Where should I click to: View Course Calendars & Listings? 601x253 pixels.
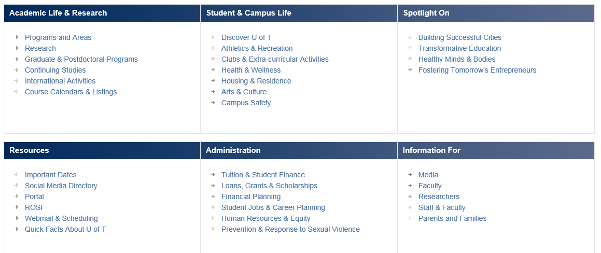(71, 92)
